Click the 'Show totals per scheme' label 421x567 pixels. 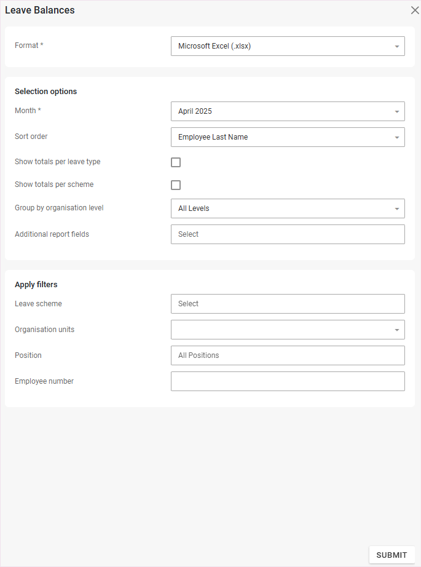point(54,184)
